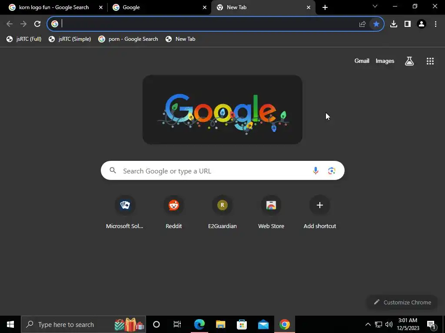Open the Images link
The width and height of the screenshot is (445, 333).
point(385,61)
